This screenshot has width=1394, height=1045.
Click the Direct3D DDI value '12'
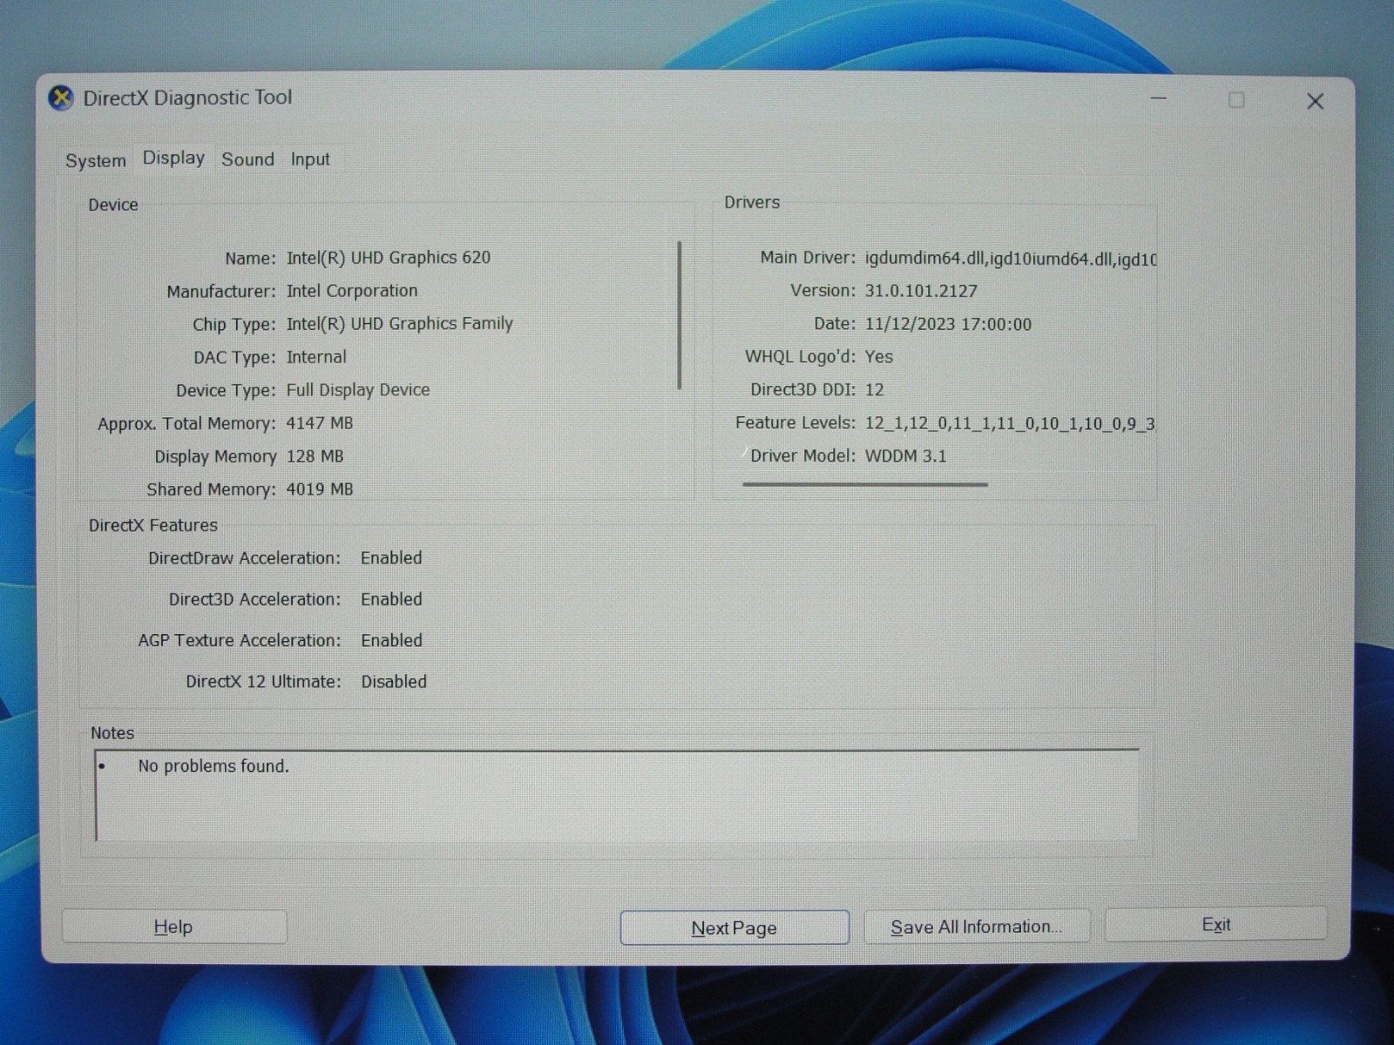click(874, 390)
